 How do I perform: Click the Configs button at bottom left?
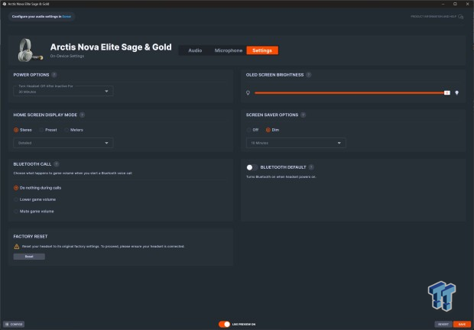click(14, 324)
